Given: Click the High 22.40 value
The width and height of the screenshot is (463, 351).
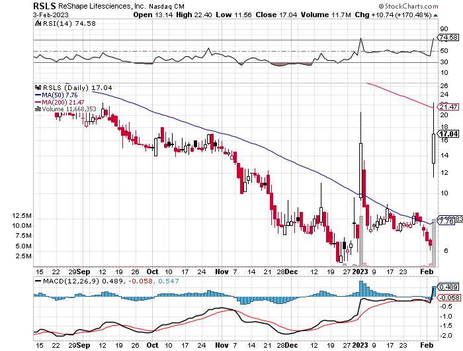Looking at the screenshot, I should (x=194, y=15).
